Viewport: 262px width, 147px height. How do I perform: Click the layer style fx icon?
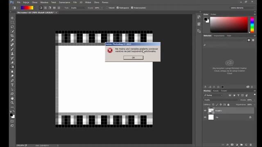tap(228, 145)
